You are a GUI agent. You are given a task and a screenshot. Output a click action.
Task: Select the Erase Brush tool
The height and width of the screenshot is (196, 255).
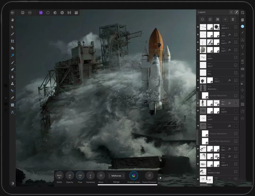12,70
